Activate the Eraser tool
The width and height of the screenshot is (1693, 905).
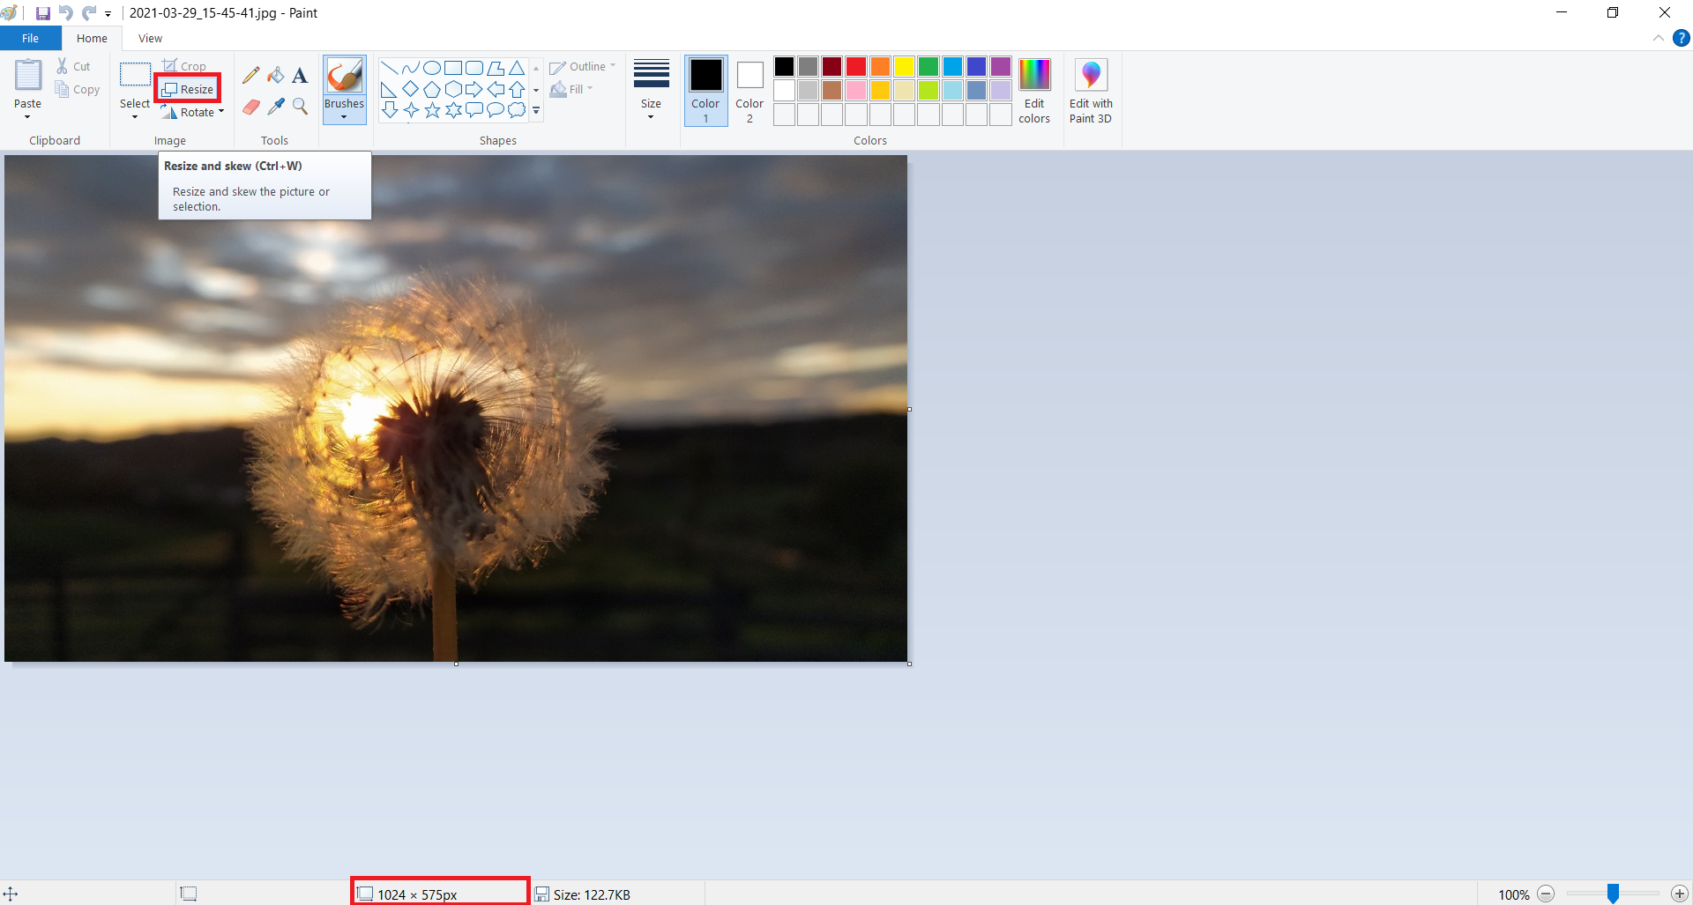[251, 107]
